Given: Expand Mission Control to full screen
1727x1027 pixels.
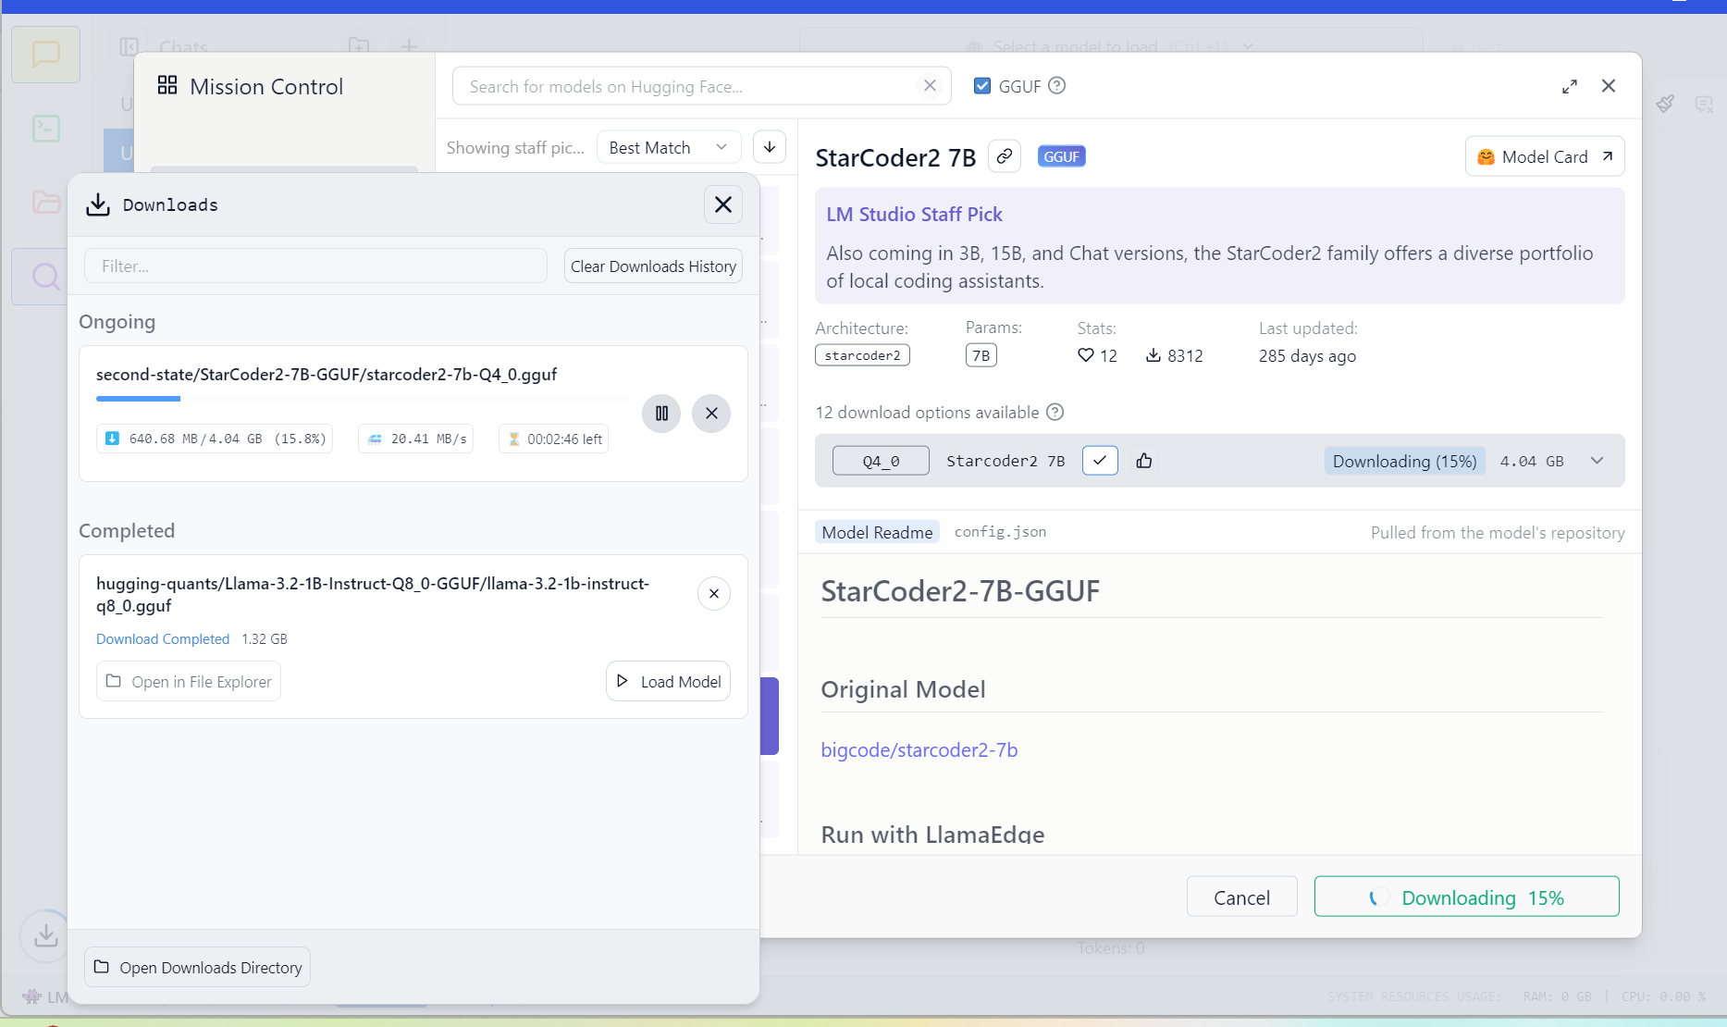Looking at the screenshot, I should click(1570, 86).
